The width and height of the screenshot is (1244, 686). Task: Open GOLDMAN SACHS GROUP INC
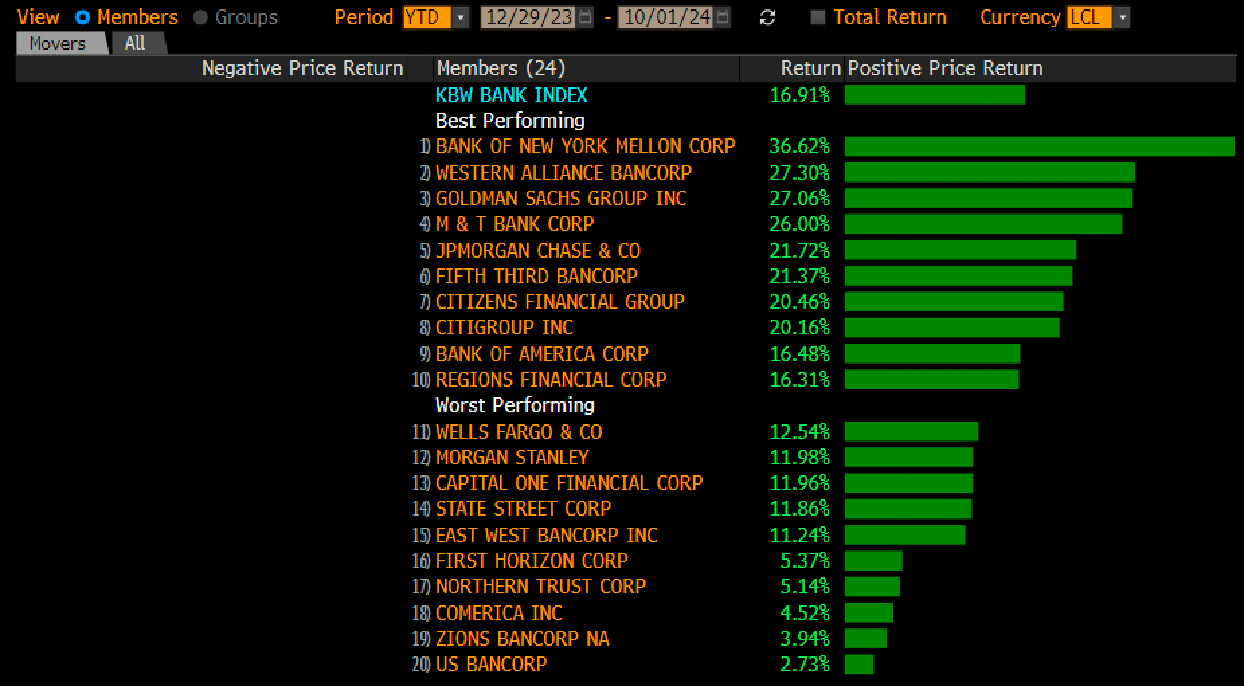(x=561, y=199)
